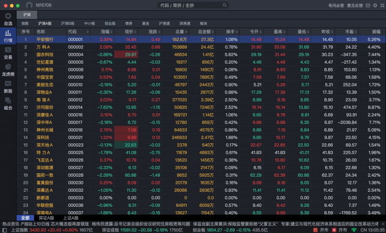
Task: Toggle fullscreen with the shrink arrows icon
Action: [x=381, y=5]
